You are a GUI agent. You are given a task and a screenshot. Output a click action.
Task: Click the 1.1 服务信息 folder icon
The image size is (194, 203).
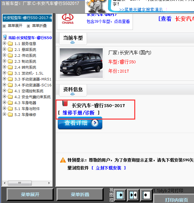tap(10, 44)
